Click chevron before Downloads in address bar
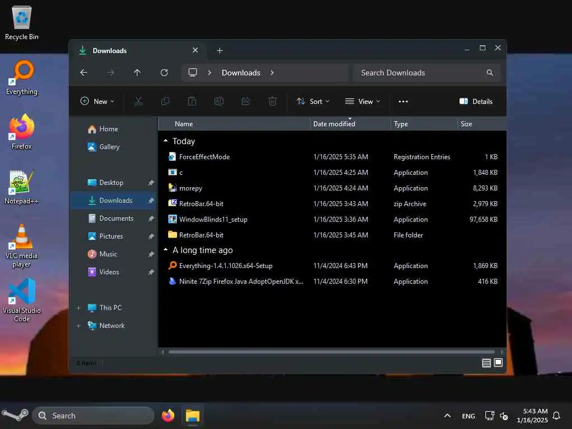 209,73
